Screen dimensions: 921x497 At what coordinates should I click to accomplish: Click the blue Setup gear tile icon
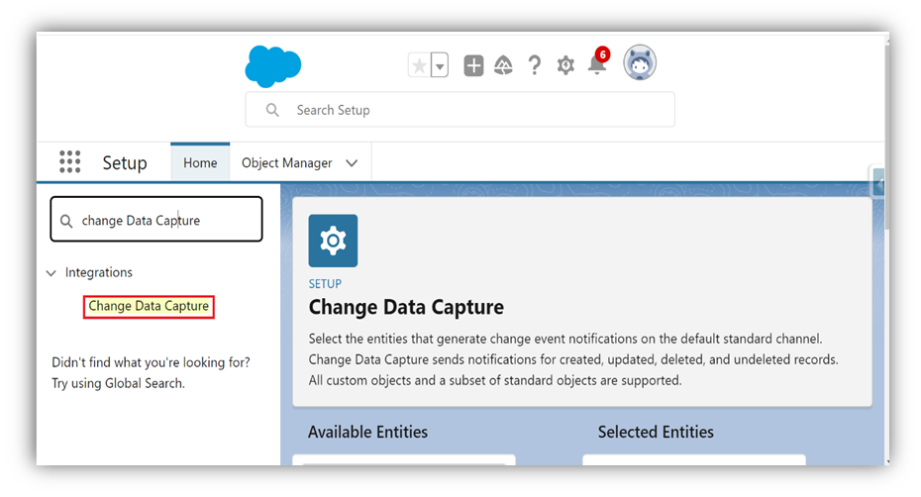(x=333, y=241)
